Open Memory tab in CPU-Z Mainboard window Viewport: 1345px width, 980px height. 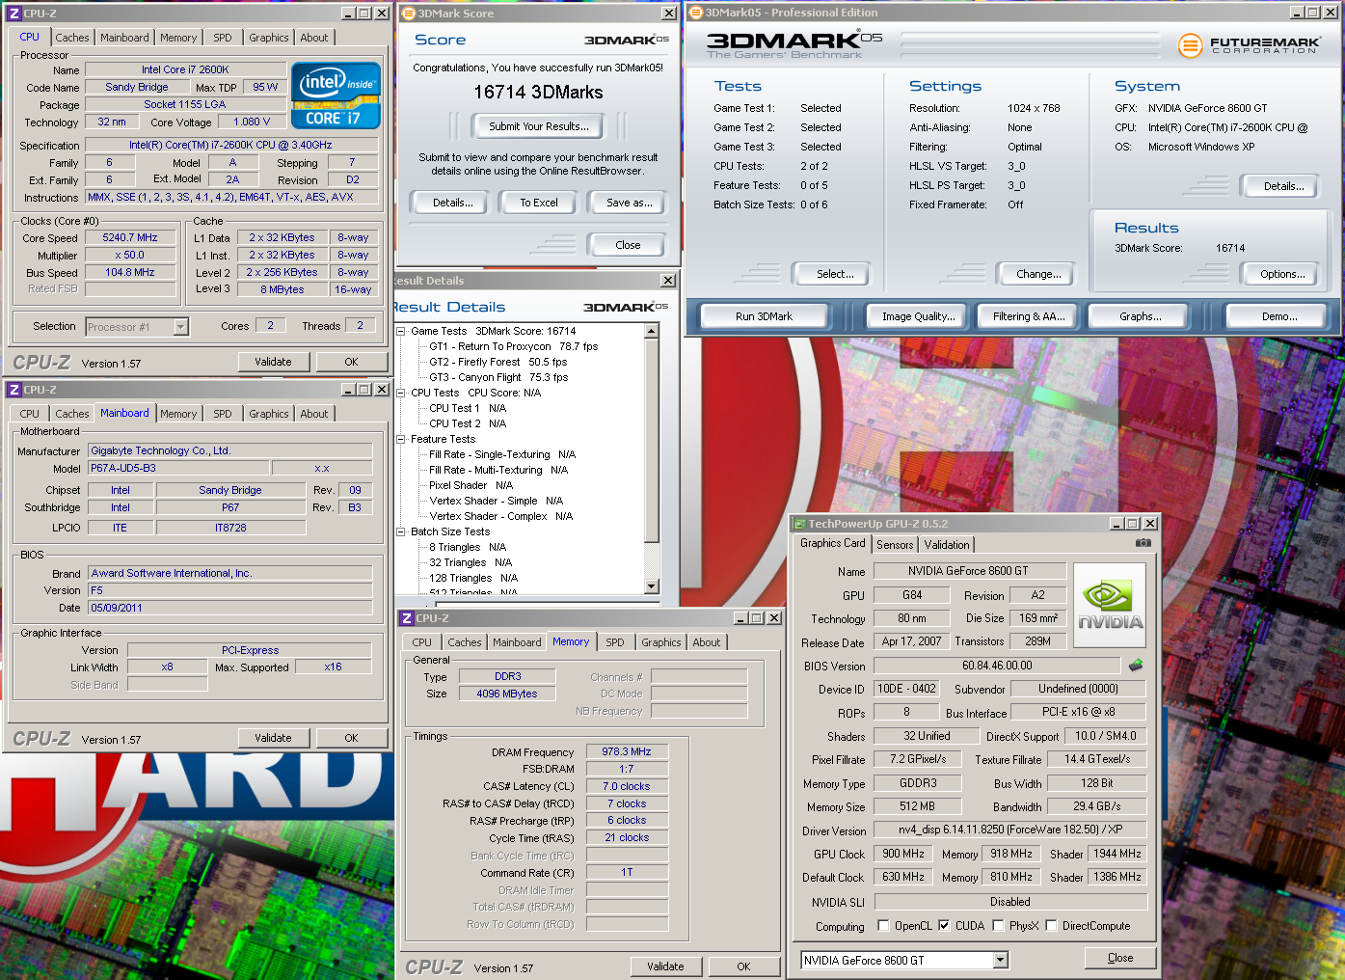(178, 414)
